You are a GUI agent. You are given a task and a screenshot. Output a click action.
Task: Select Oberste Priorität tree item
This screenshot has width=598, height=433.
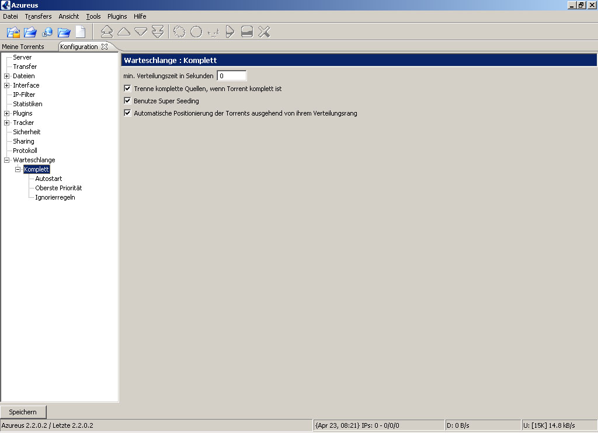coord(58,188)
